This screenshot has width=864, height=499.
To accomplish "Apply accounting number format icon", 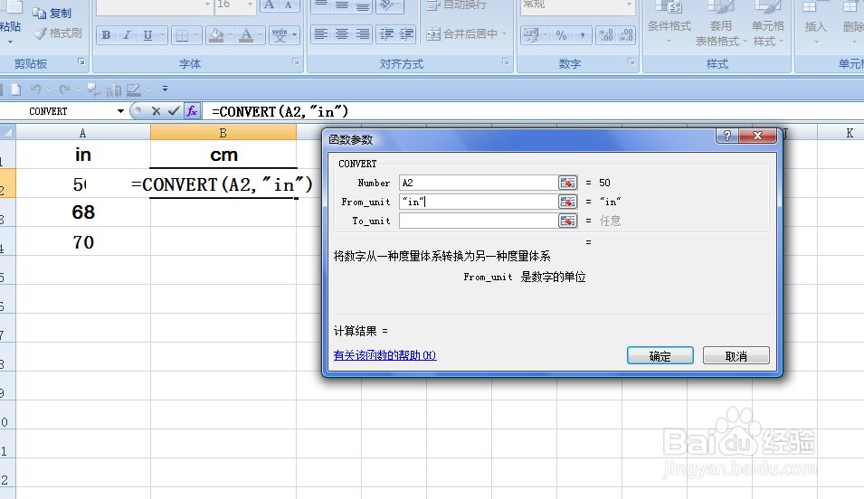I will pyautogui.click(x=531, y=35).
